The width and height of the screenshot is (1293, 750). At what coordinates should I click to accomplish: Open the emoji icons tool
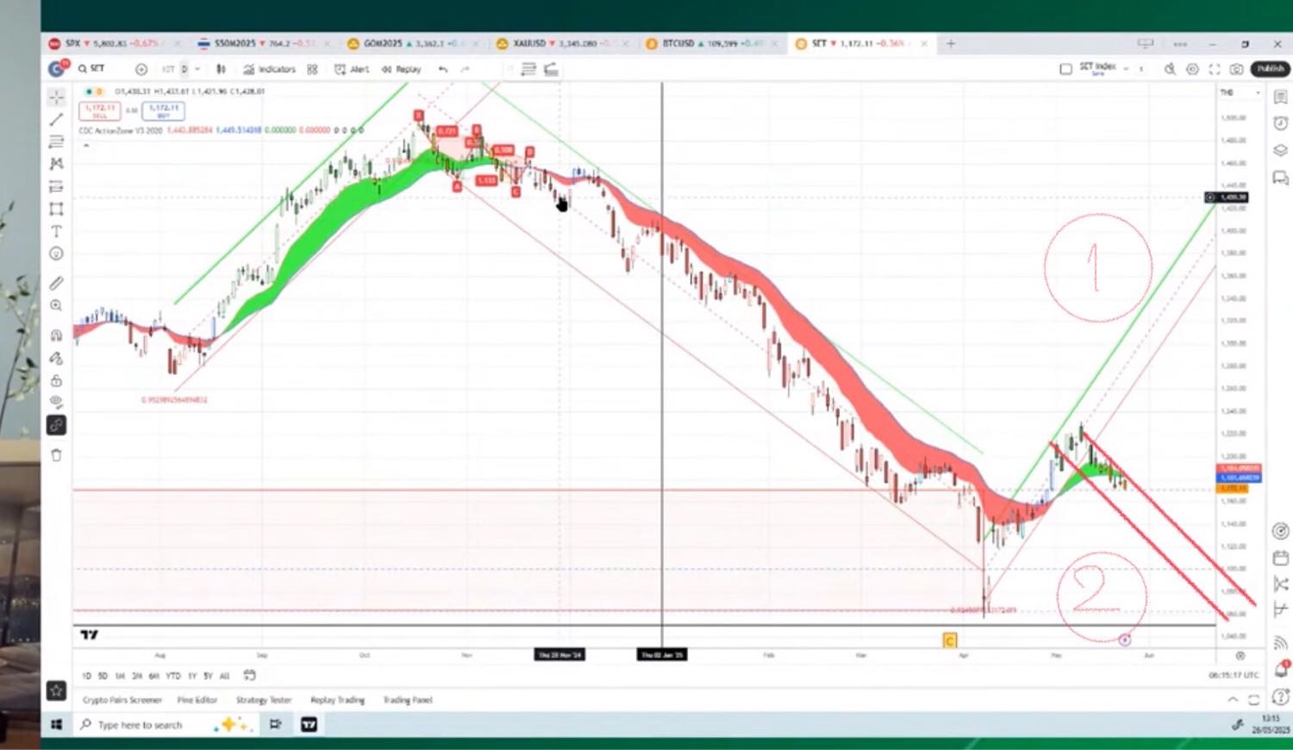(56, 253)
